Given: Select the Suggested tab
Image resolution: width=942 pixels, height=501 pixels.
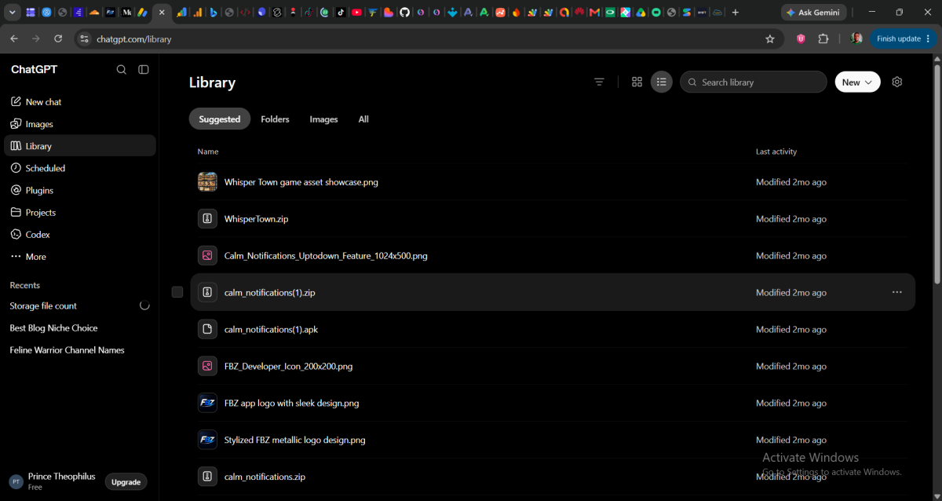Looking at the screenshot, I should [x=220, y=119].
